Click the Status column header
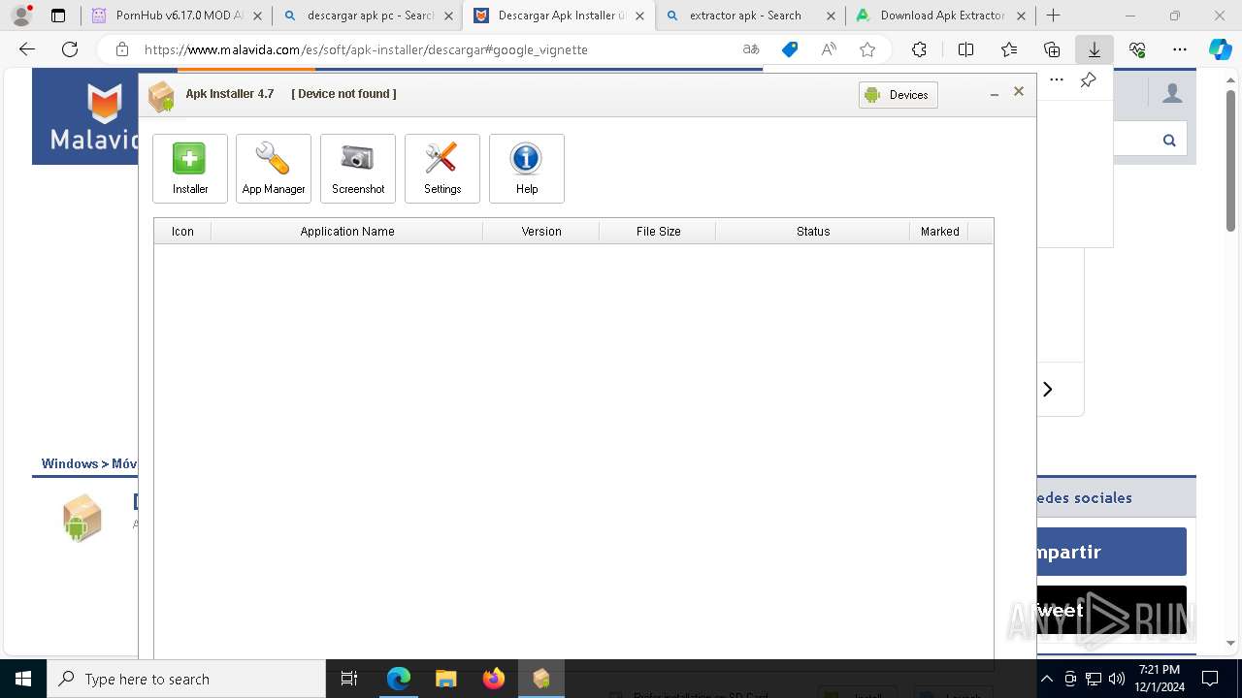Screen dimensions: 1242x698 (813, 232)
